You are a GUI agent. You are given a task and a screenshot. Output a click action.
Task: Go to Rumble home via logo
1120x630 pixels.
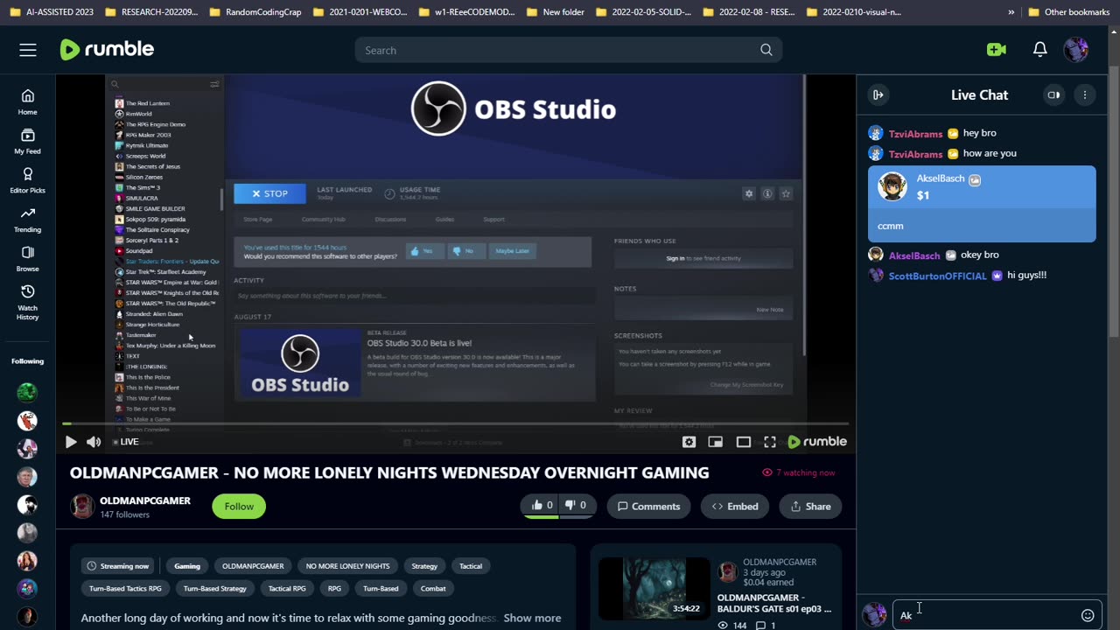tap(107, 50)
